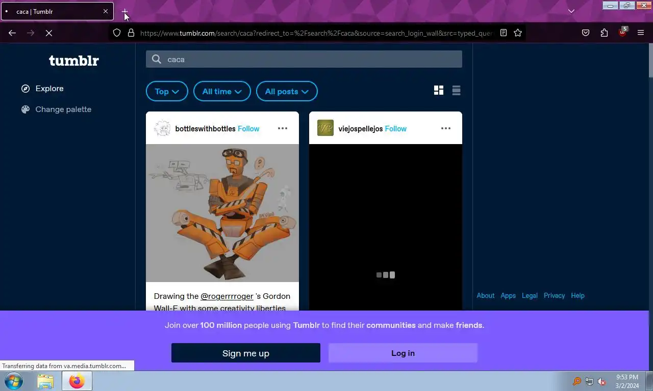The width and height of the screenshot is (653, 391).
Task: Click the magnifier system tray icon
Action: [x=577, y=381]
